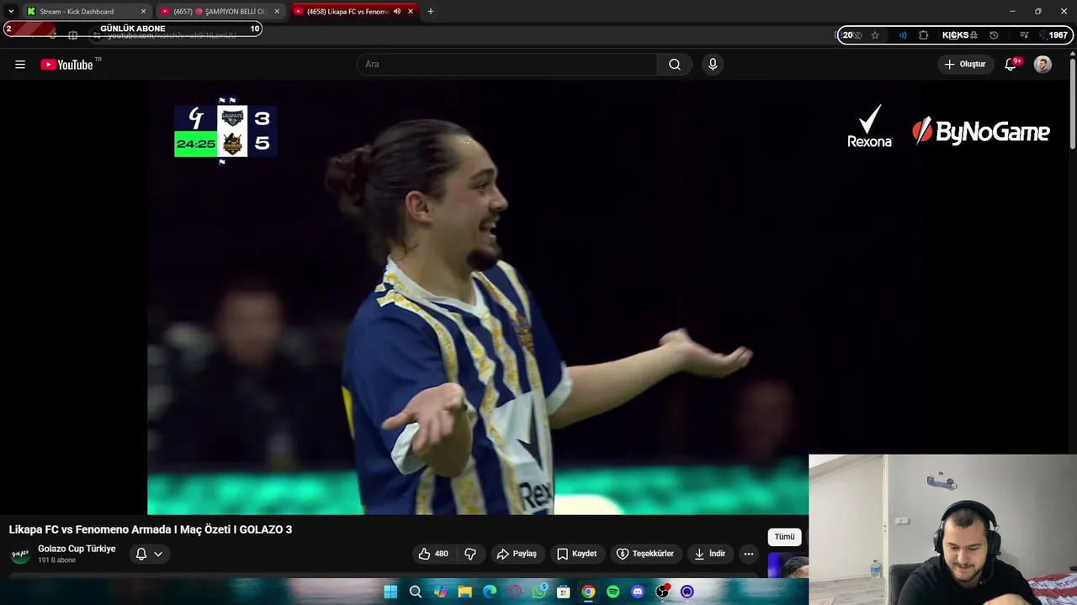Viewport: 1077px width, 605px height.
Task: Share the video via Paylaş
Action: [x=517, y=554]
